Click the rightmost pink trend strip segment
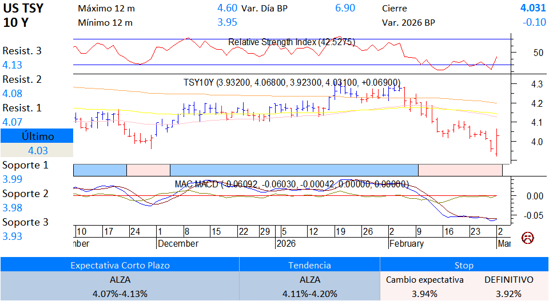This screenshot has height=301, width=549. 460,170
